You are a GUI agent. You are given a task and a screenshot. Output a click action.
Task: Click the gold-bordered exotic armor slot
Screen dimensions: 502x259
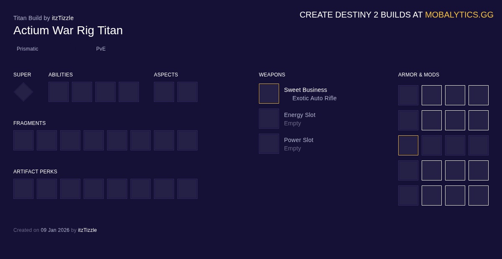coord(408,145)
